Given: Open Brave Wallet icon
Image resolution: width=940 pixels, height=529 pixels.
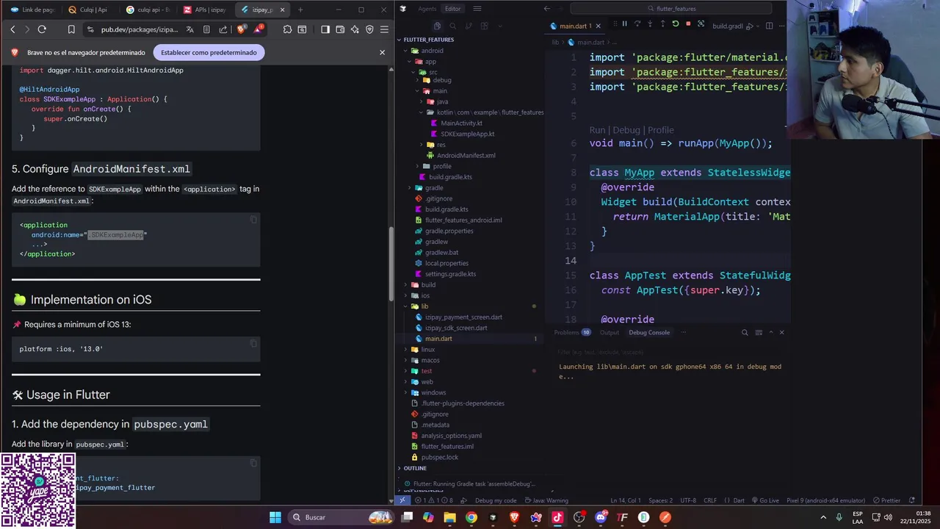Looking at the screenshot, I should click(340, 29).
